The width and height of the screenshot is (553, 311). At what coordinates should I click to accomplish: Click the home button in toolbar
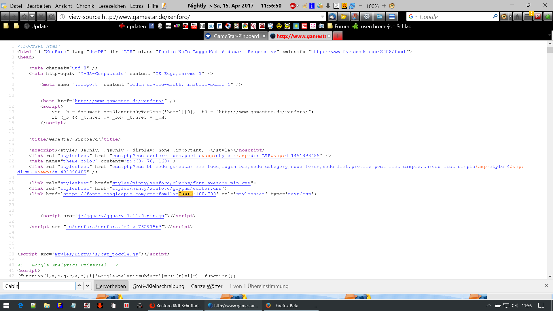pos(518,17)
